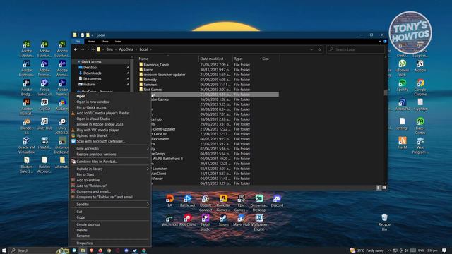The height and width of the screenshot is (254, 452).
Task: Open the Wallpaper Engine desktop shortcut
Action: [x=259, y=222]
